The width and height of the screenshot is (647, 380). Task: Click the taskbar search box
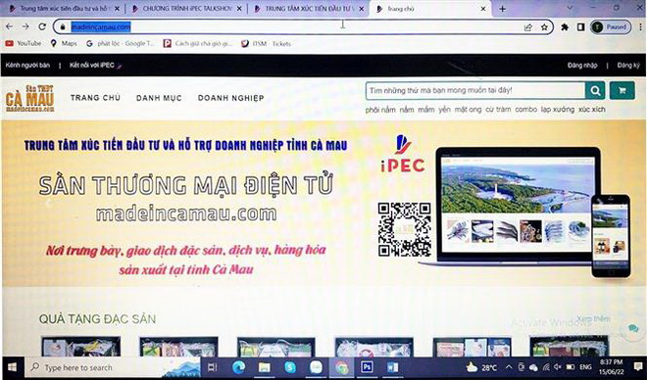[113, 367]
